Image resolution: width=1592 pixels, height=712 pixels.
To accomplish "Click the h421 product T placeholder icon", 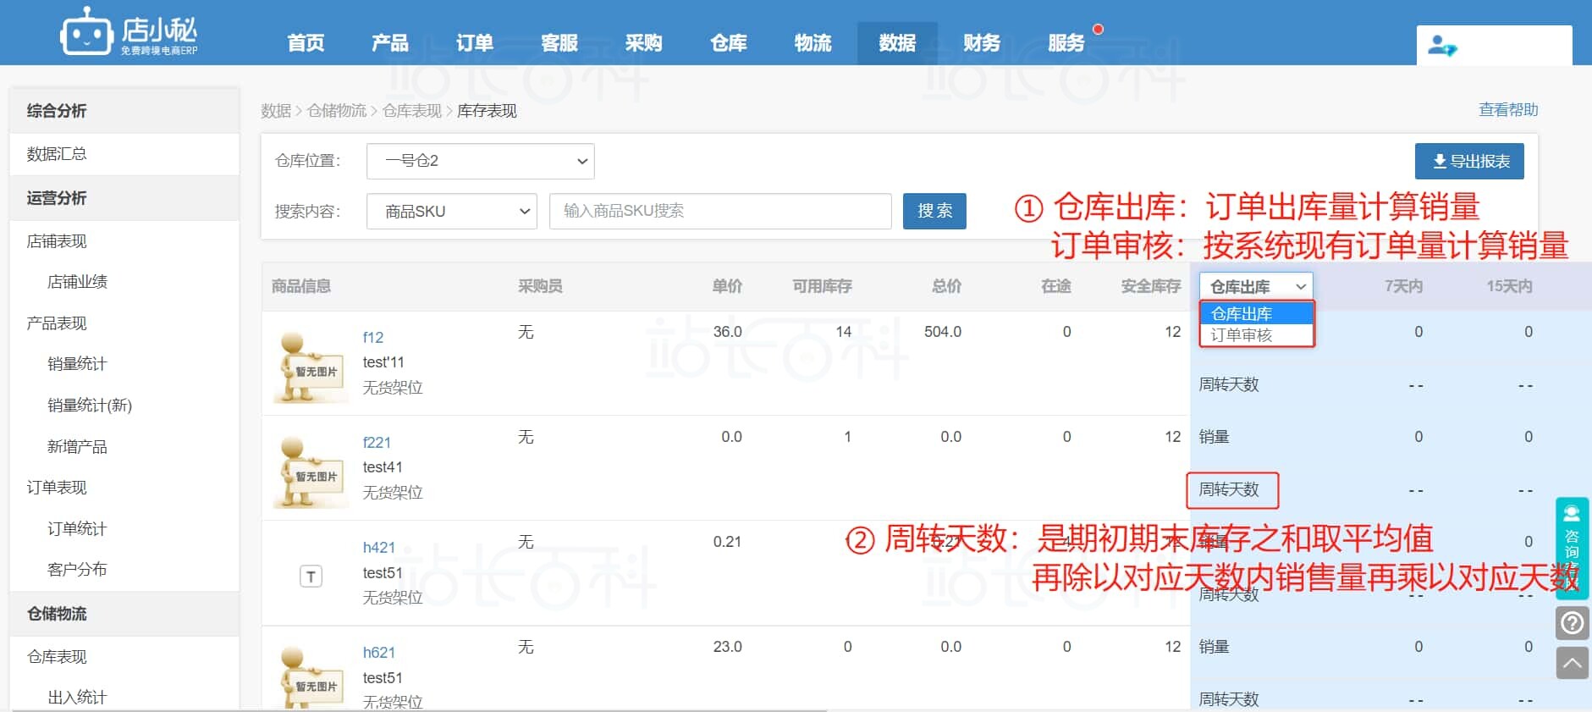I will click(x=311, y=577).
